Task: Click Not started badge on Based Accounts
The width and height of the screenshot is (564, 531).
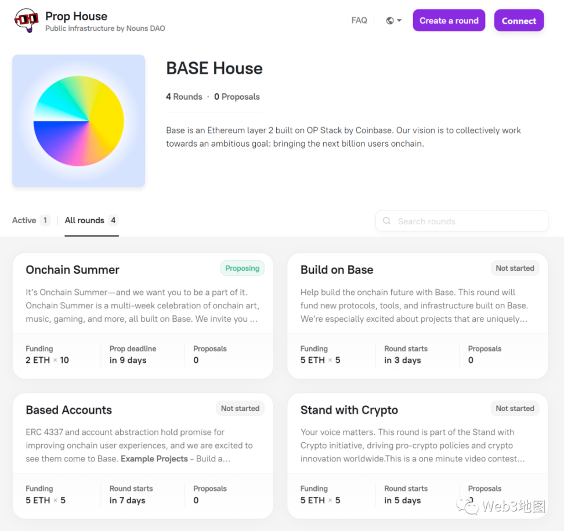Action: tap(240, 409)
